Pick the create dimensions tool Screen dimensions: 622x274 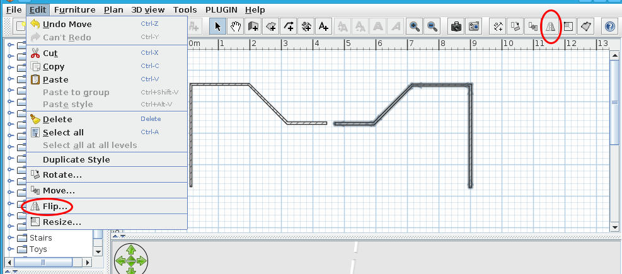306,26
